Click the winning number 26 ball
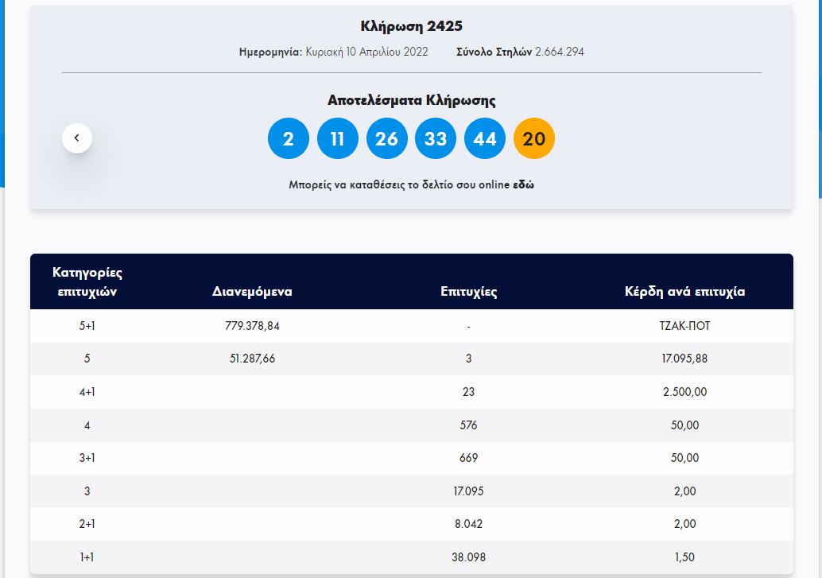Image resolution: width=822 pixels, height=578 pixels. tap(386, 138)
